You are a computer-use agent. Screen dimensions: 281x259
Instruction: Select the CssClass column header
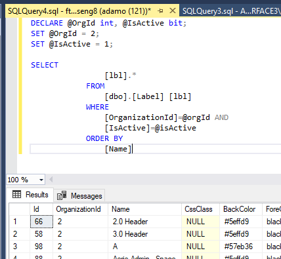point(200,209)
